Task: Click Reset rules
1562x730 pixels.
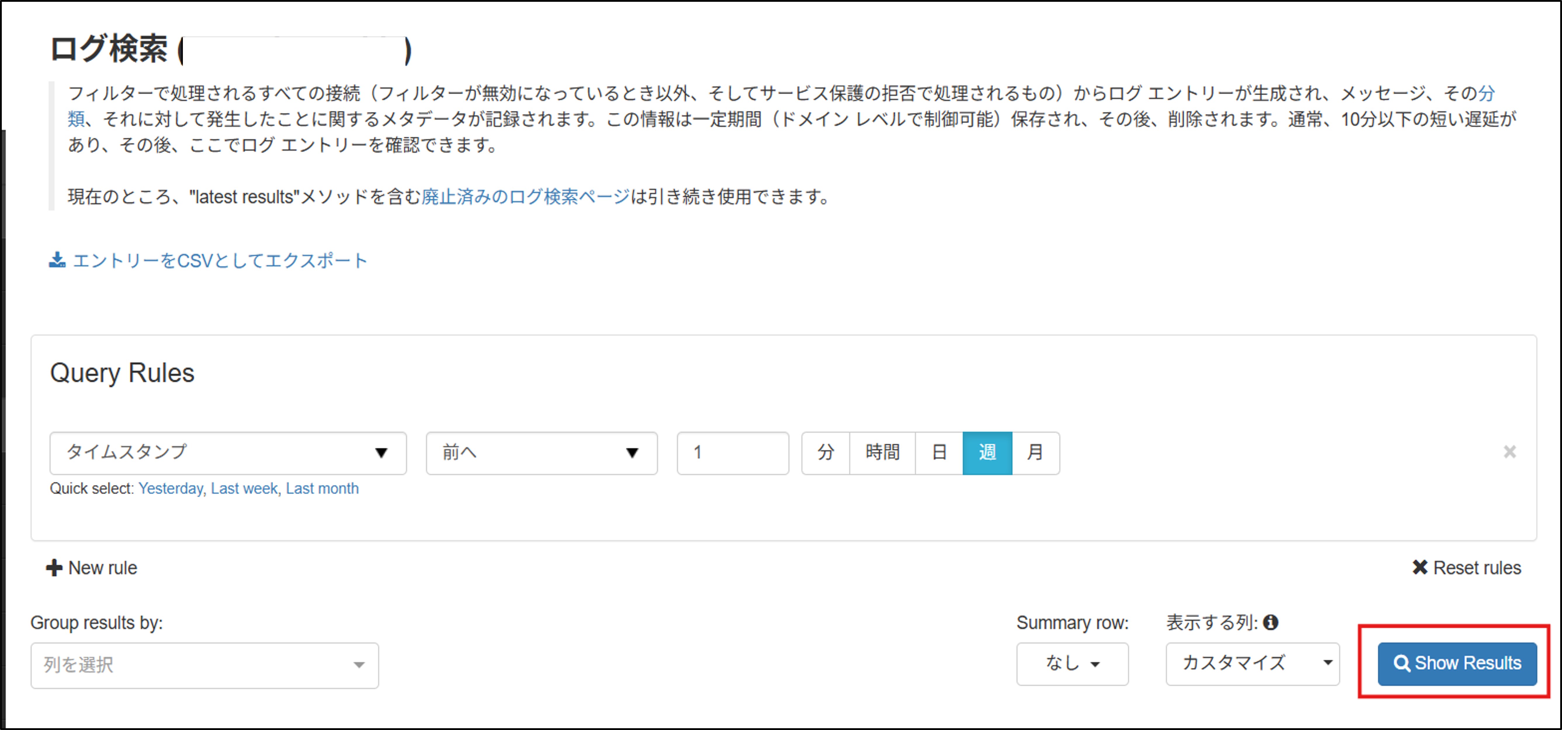Action: pyautogui.click(x=1466, y=568)
